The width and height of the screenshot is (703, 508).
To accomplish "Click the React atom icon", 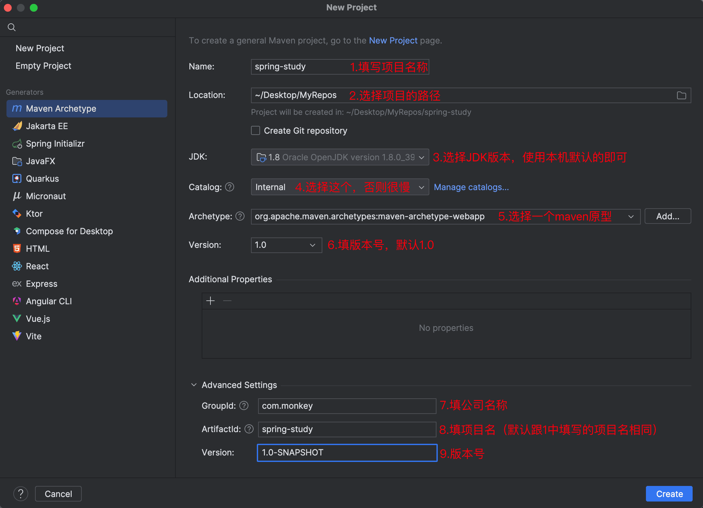I will [x=17, y=266].
